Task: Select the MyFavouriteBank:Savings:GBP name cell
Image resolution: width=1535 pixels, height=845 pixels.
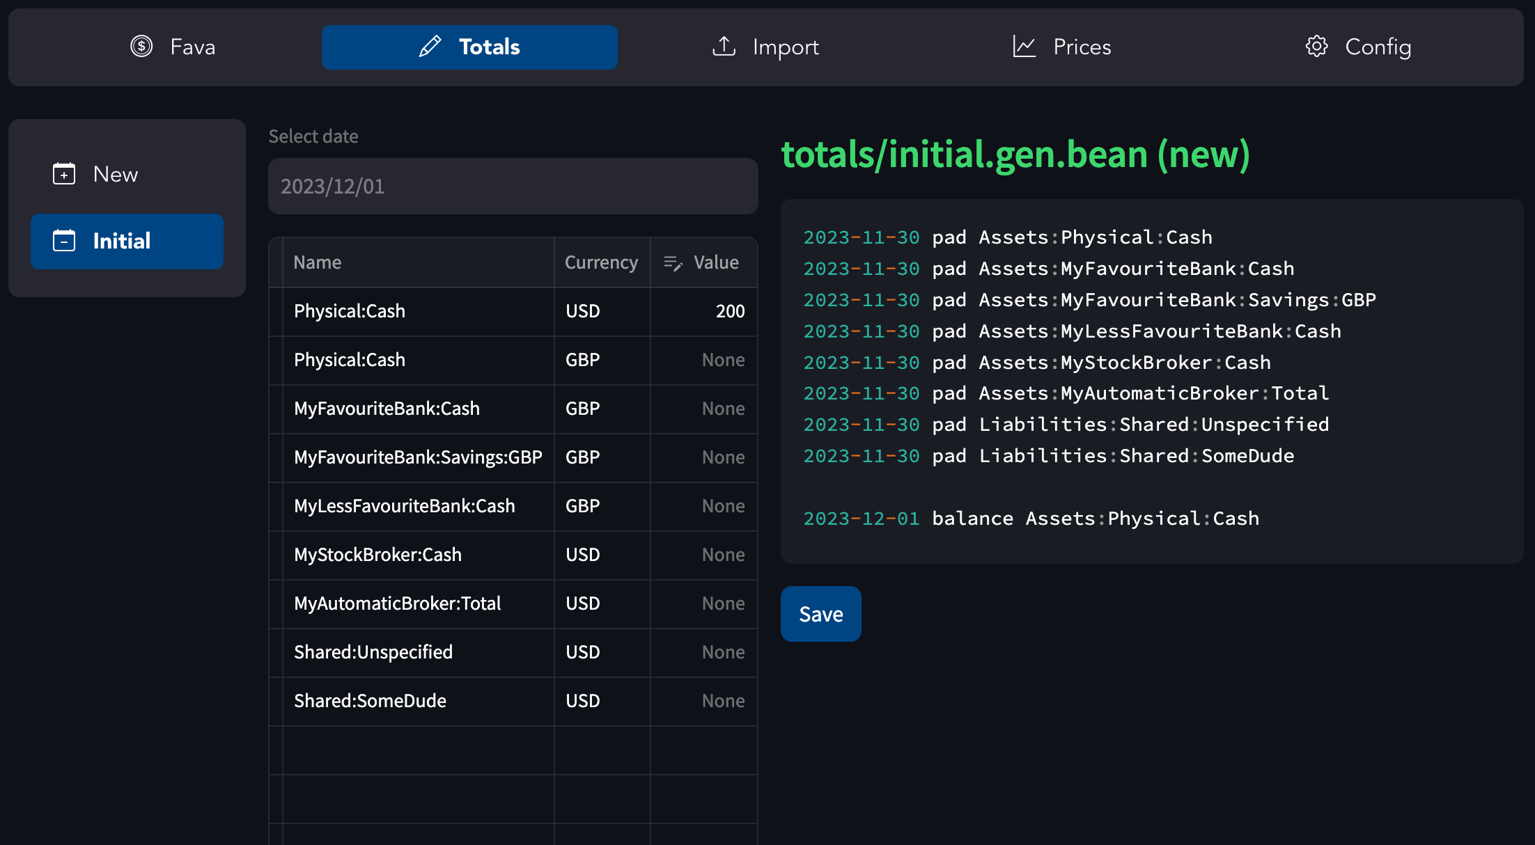Action: click(419, 458)
